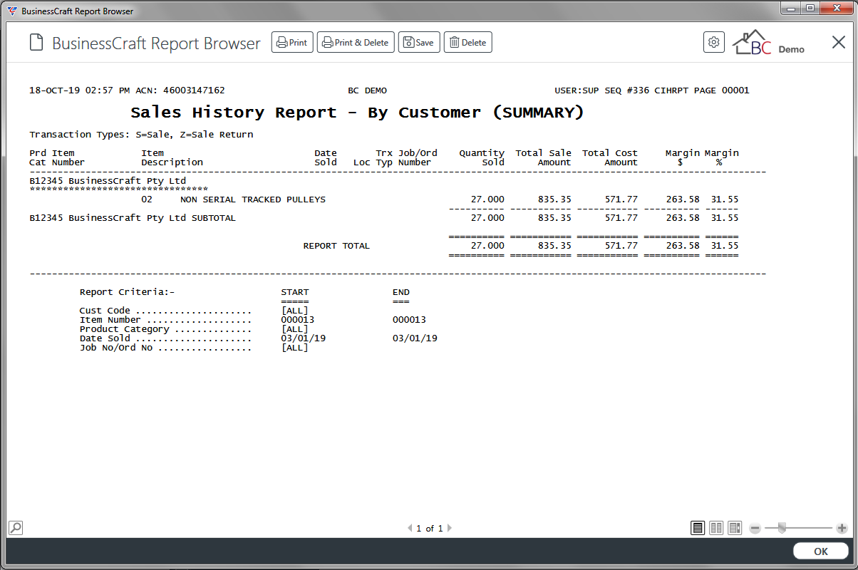Save the report

(x=419, y=43)
